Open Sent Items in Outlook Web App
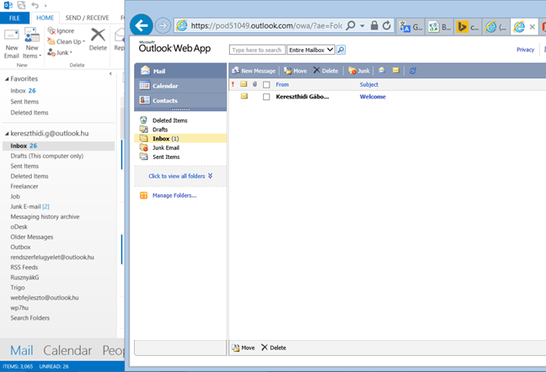Screen dimensions: 546x372 click(166, 157)
